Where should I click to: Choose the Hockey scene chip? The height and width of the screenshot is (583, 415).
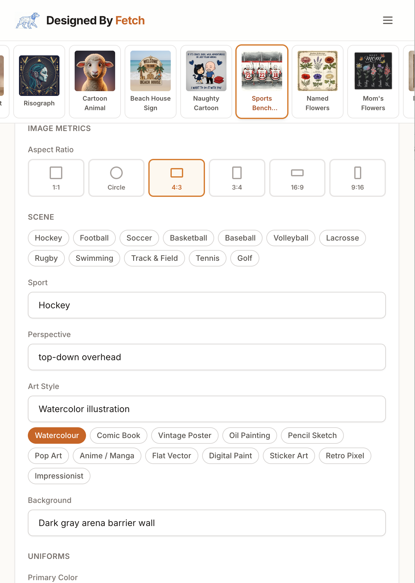coord(48,238)
